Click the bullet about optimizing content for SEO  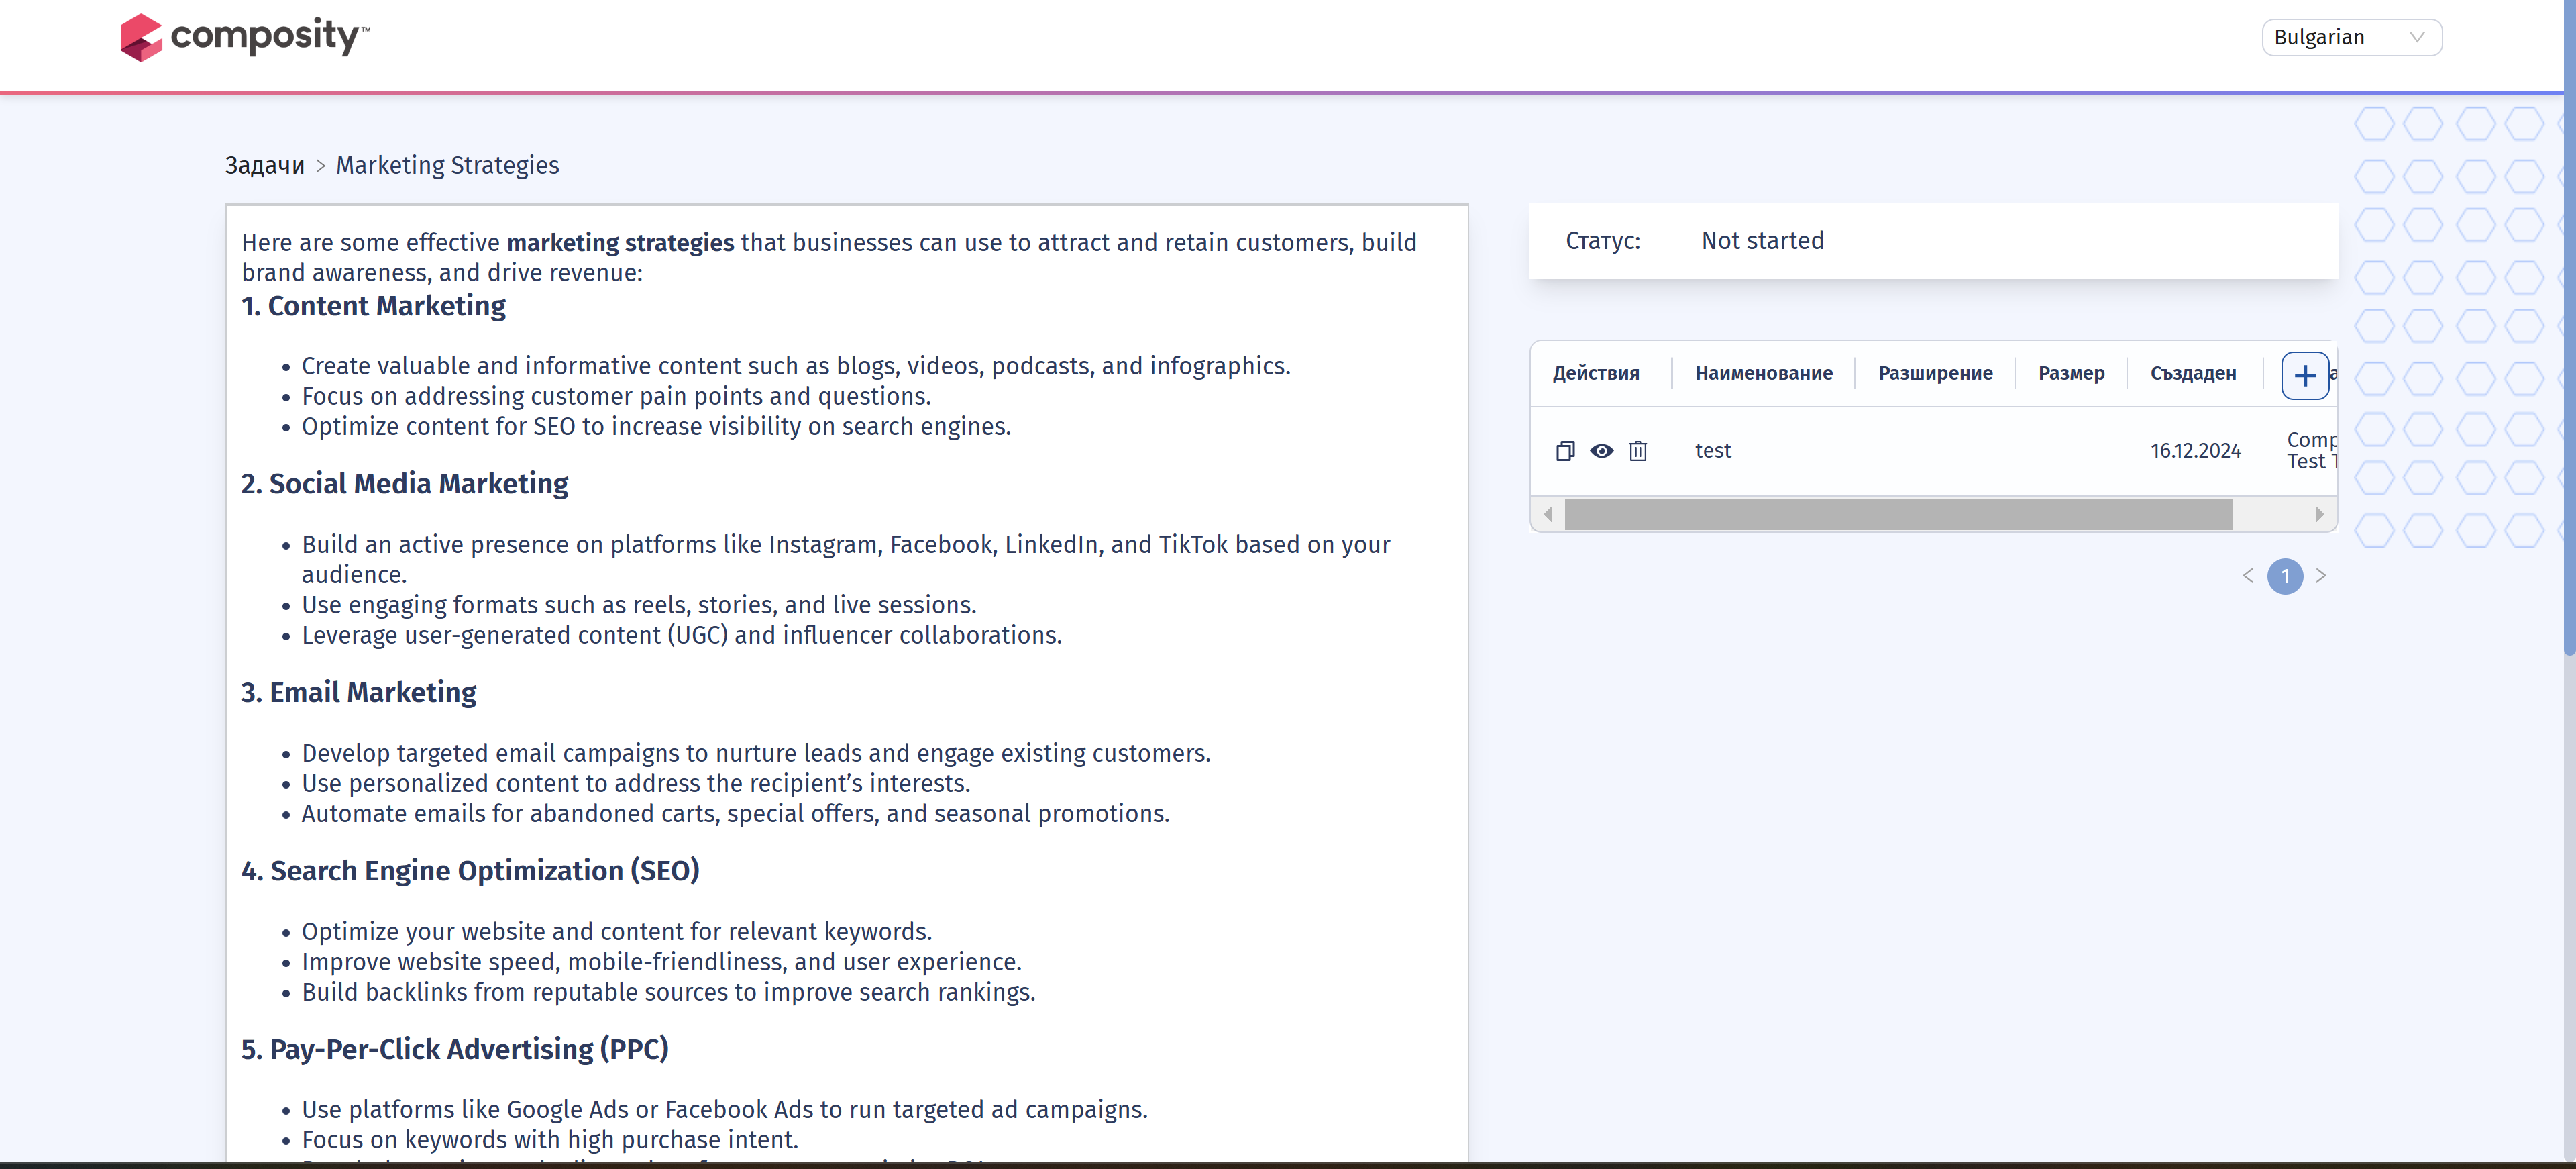(x=656, y=427)
